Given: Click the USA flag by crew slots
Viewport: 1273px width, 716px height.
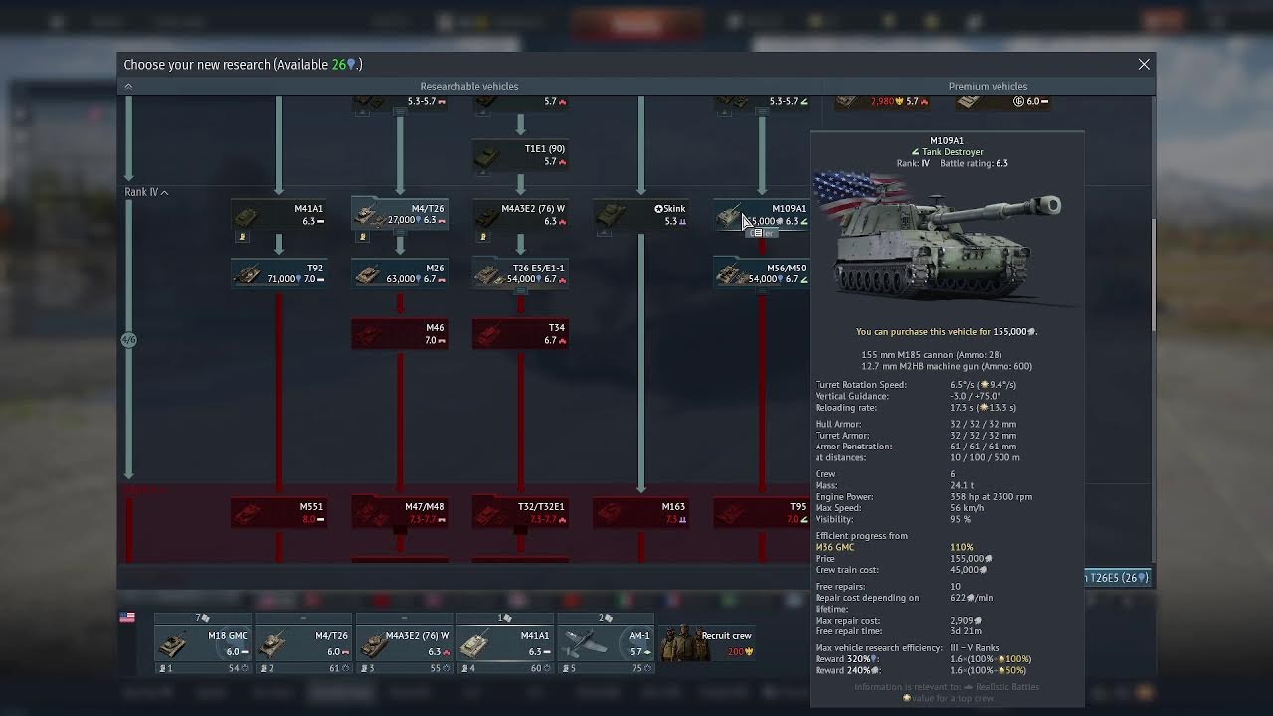Looking at the screenshot, I should tap(127, 618).
